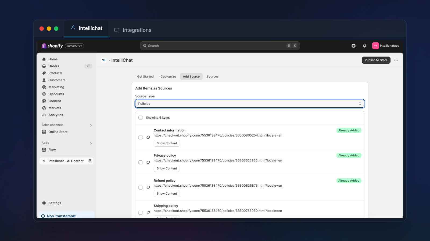Show Content for Contact information
The width and height of the screenshot is (430, 241).
[167, 143]
